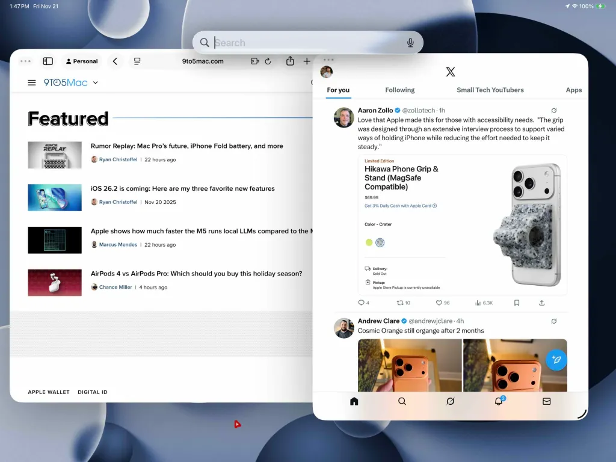The width and height of the screenshot is (616, 462).
Task: Go back in Safari
Action: pos(115,61)
